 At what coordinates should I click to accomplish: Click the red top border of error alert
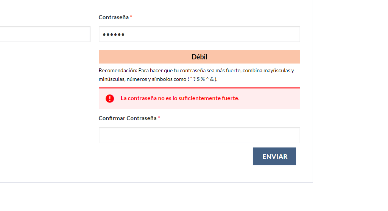199,88
